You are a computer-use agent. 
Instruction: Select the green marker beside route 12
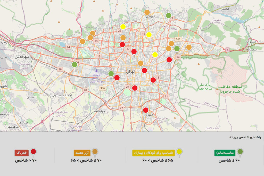(168, 15)
